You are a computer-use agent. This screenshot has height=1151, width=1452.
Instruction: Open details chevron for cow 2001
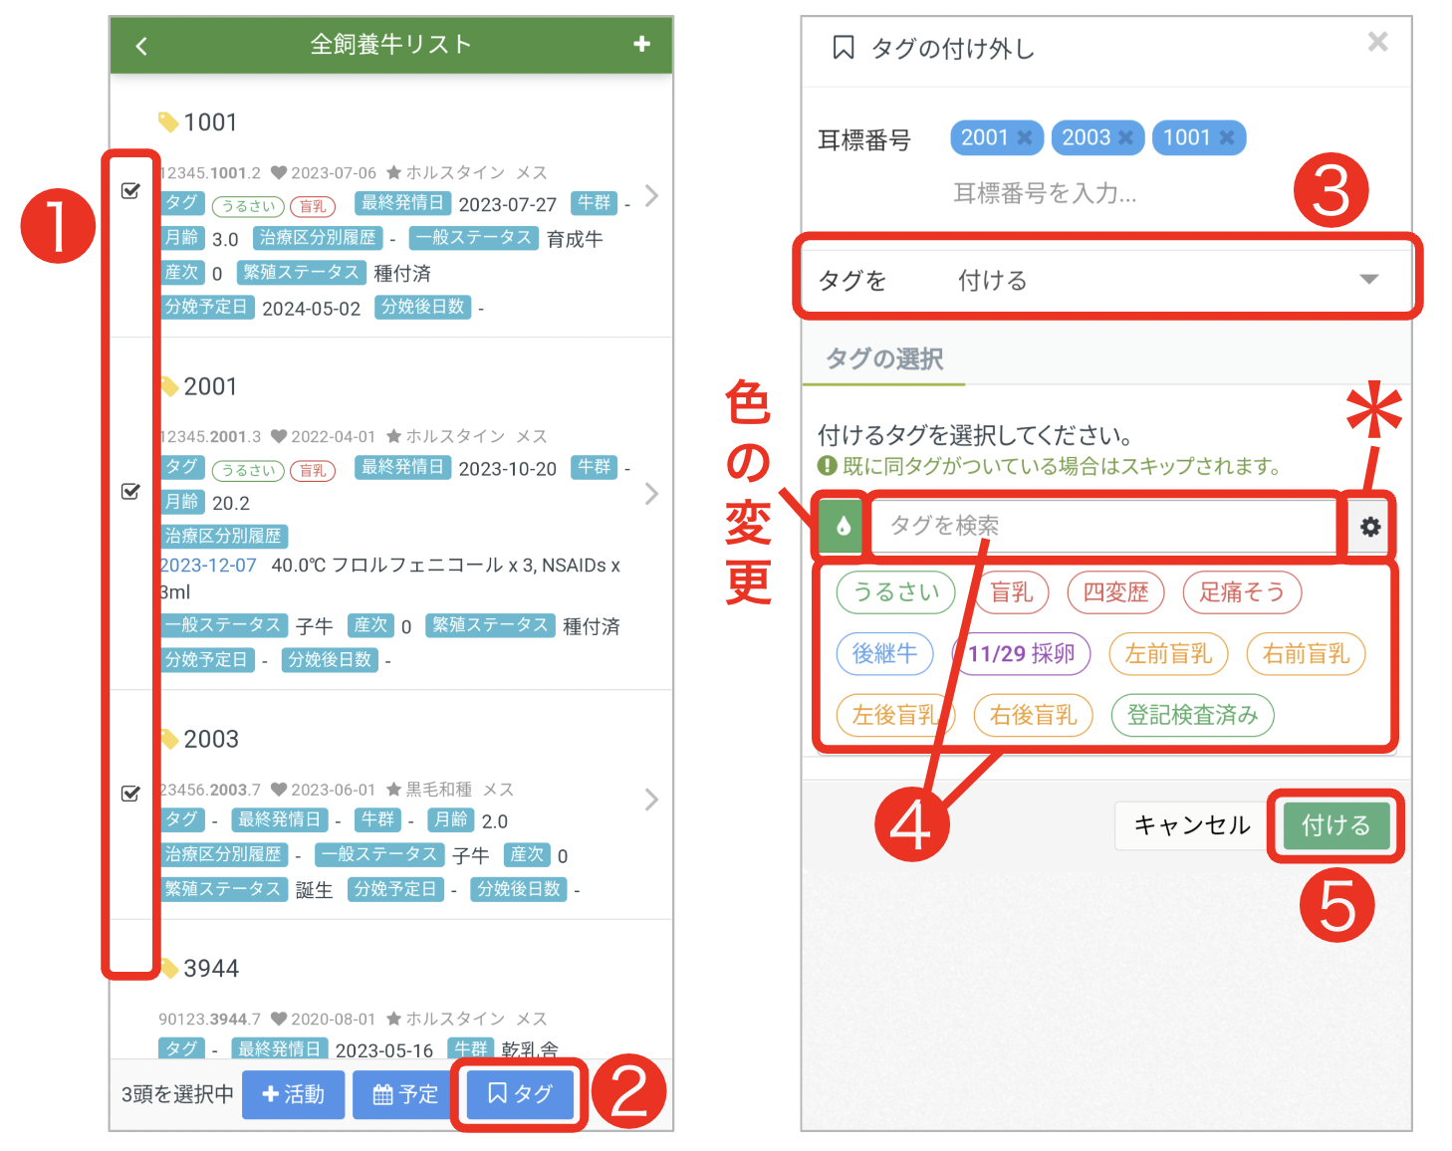(651, 494)
